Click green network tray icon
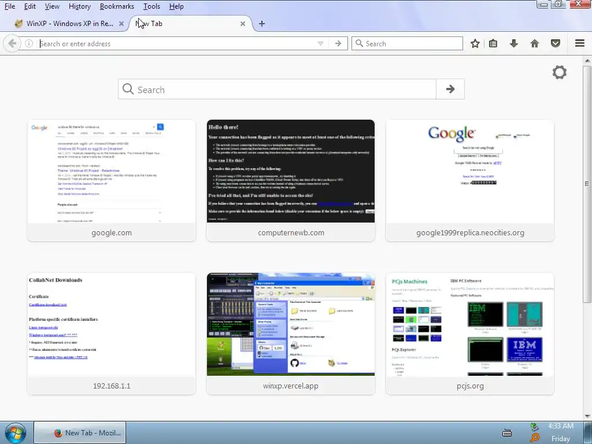 (x=534, y=427)
